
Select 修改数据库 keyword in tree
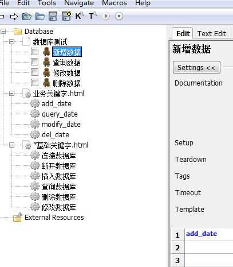(x=58, y=207)
